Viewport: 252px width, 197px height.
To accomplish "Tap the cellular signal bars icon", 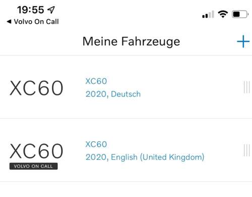I will 208,15.
